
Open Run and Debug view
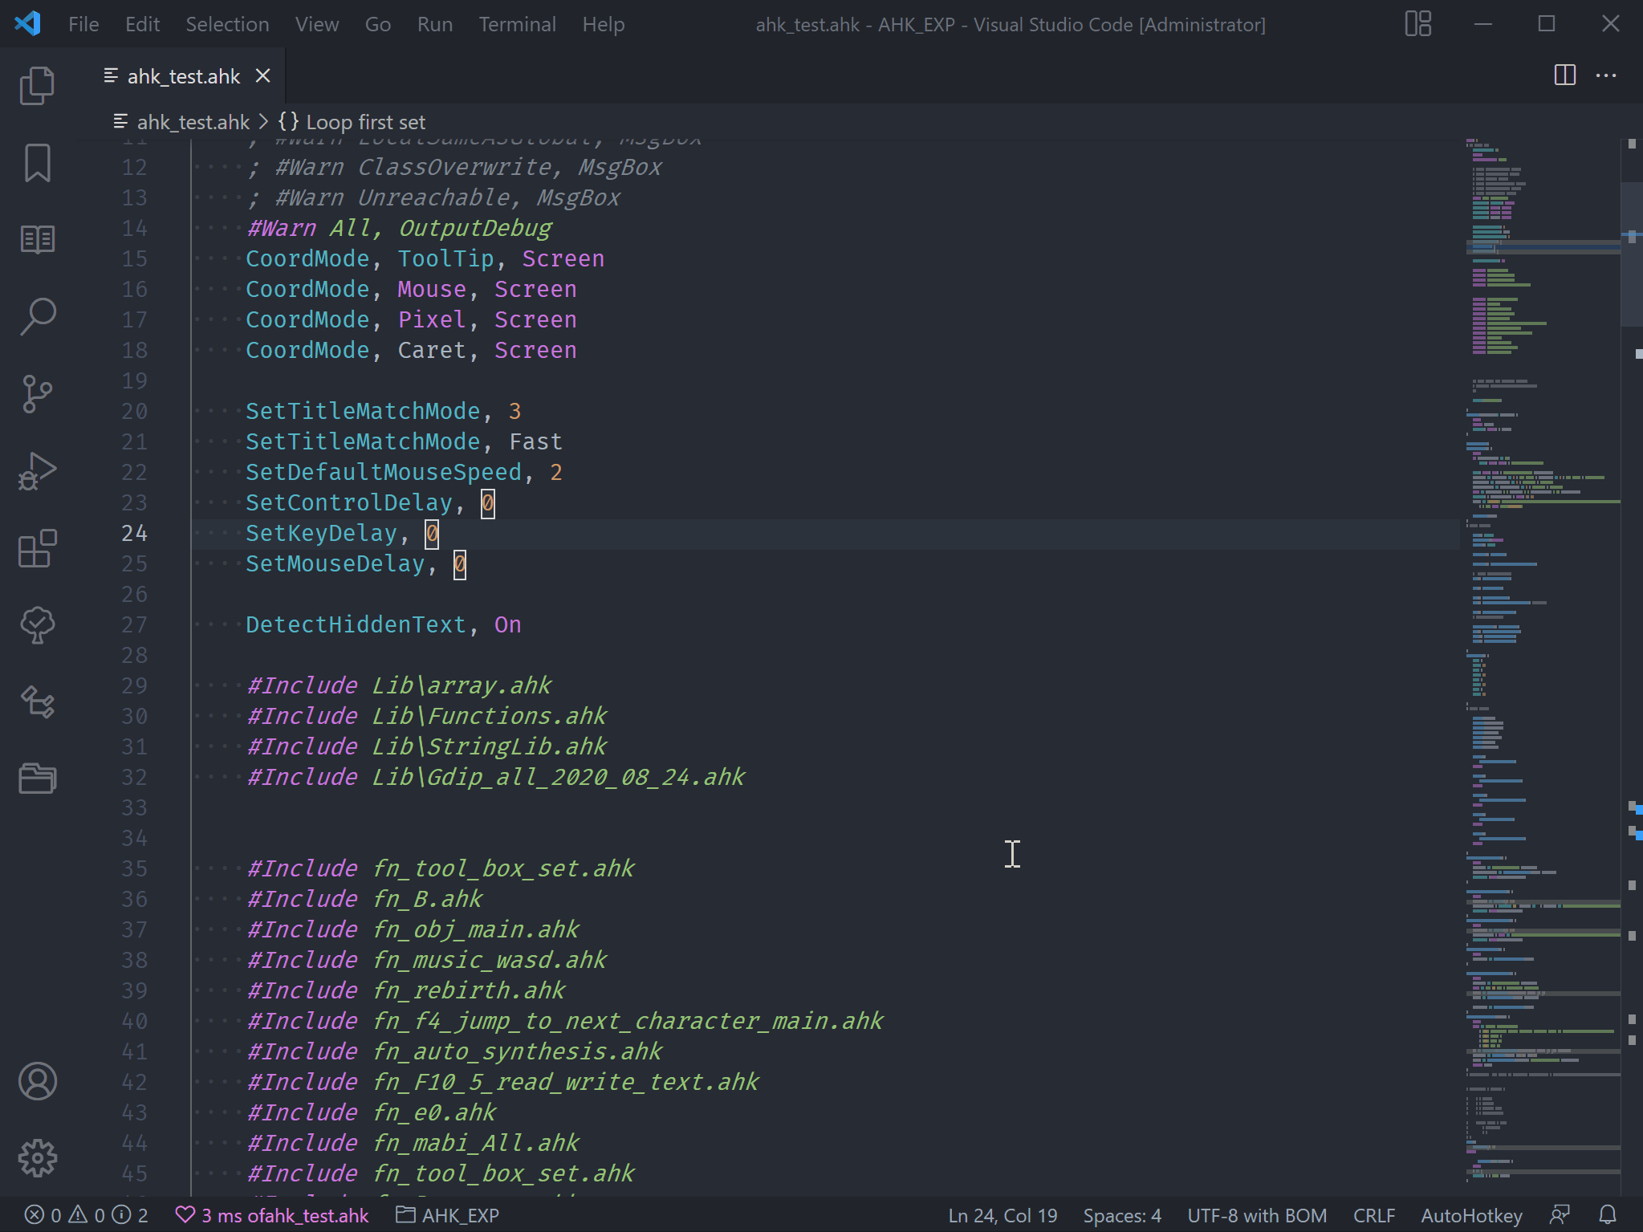tap(37, 471)
